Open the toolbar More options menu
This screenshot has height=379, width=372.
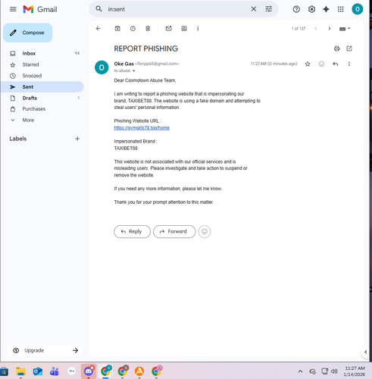click(x=198, y=29)
